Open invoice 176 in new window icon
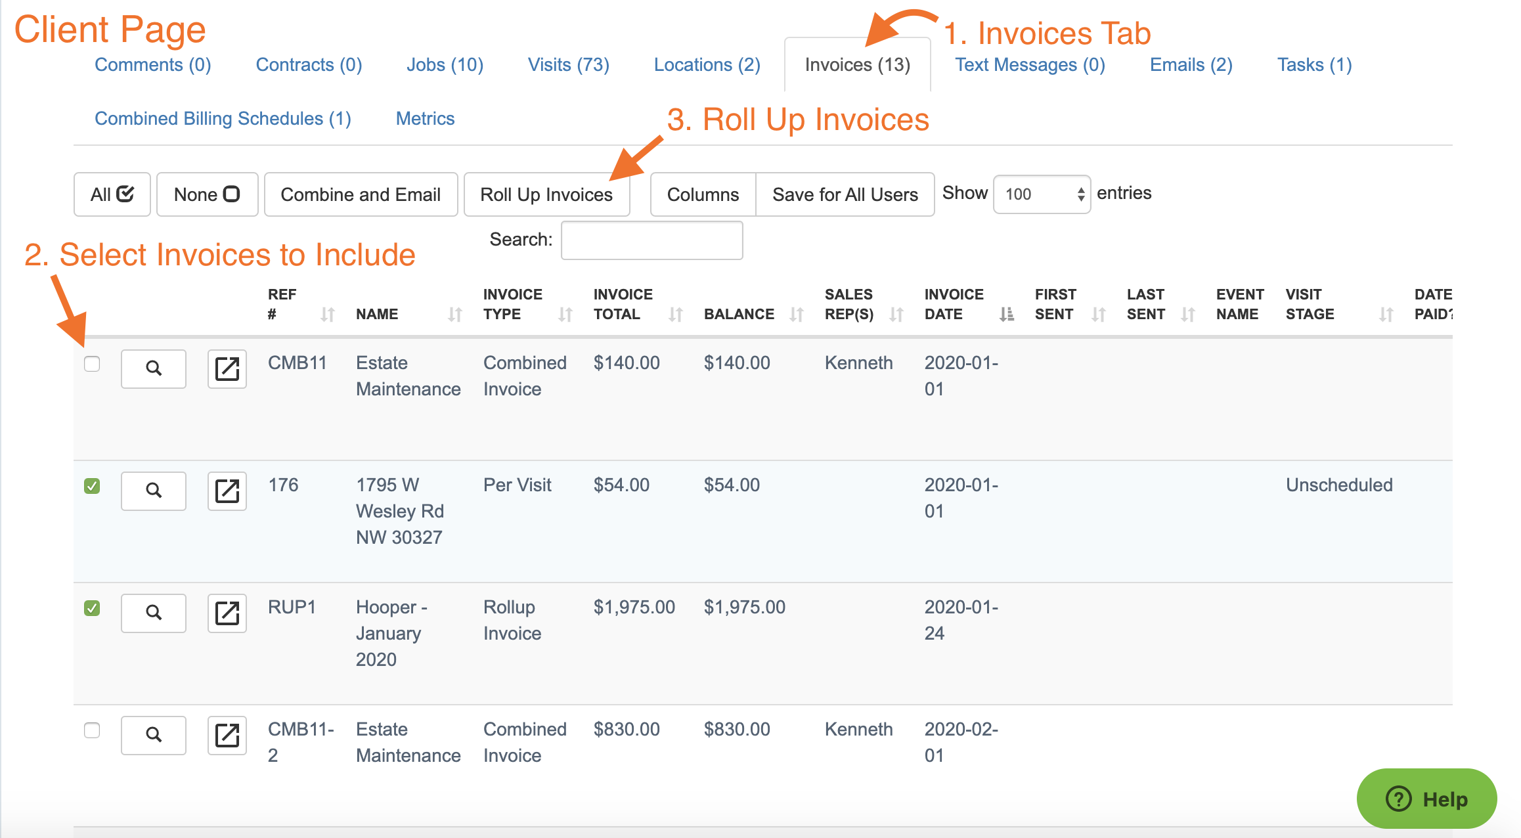This screenshot has width=1521, height=838. 227,491
